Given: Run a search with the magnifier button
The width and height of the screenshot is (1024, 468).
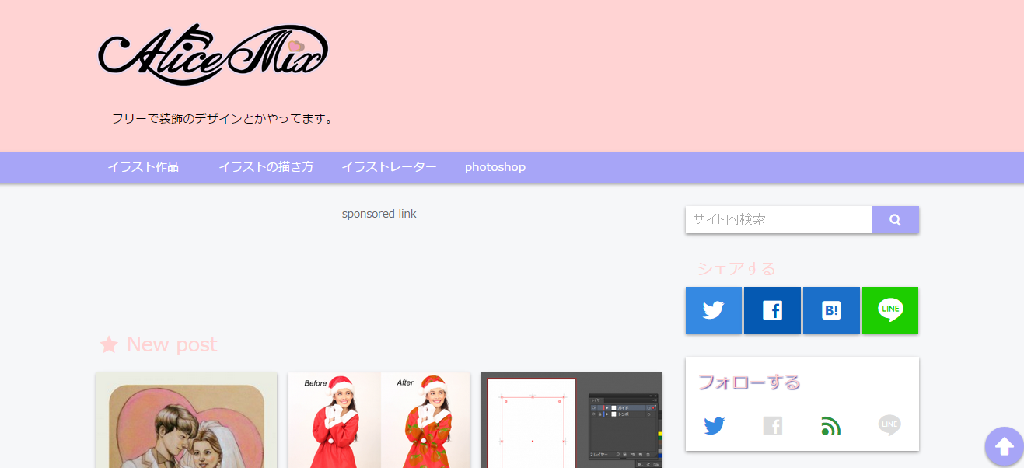Looking at the screenshot, I should point(895,219).
